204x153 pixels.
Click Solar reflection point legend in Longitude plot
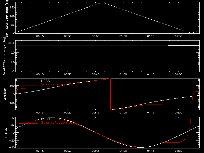(59, 84)
